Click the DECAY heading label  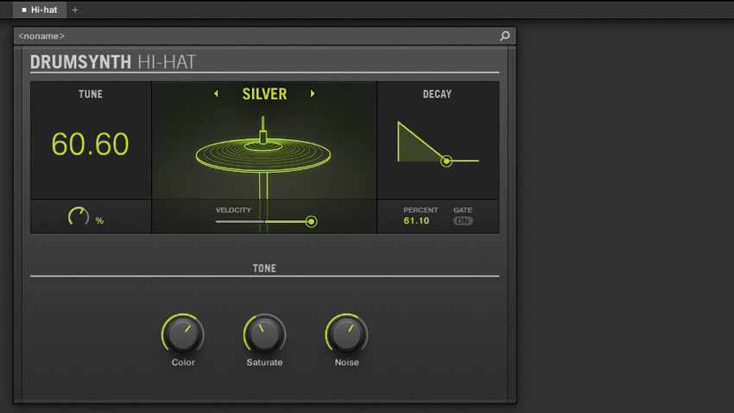pos(437,94)
